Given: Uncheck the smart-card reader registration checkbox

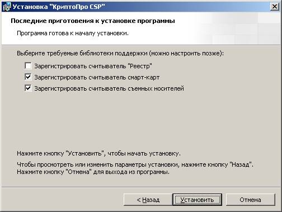Looking at the screenshot, I should (x=28, y=77).
